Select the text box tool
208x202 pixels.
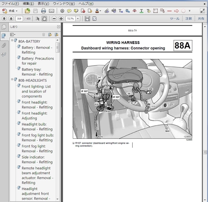[x=155, y=11]
